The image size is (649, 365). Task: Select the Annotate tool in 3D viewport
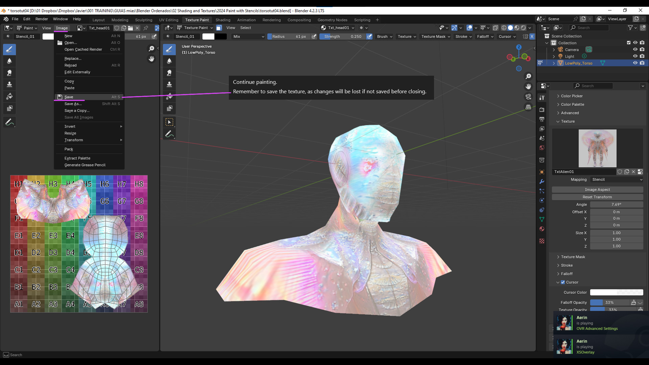(x=169, y=134)
